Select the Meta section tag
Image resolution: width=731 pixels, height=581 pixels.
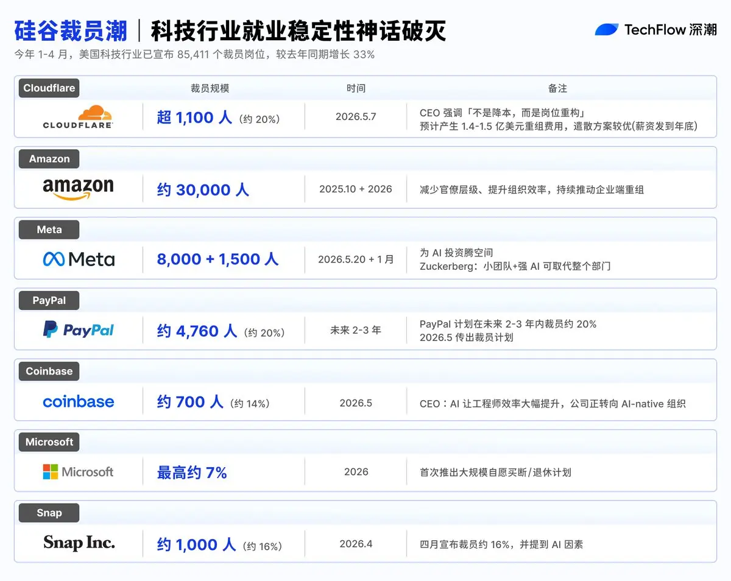49,230
